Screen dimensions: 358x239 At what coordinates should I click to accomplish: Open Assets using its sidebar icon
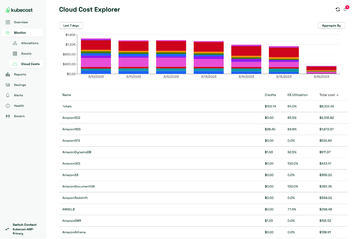(15, 53)
